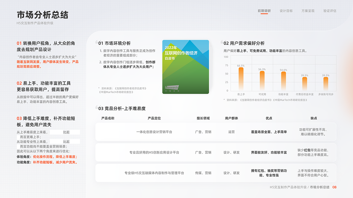The height and width of the screenshot is (198, 353).
Task: Select heading 02 易上手、功能丰富的工具
Action: pyautogui.click(x=44, y=86)
